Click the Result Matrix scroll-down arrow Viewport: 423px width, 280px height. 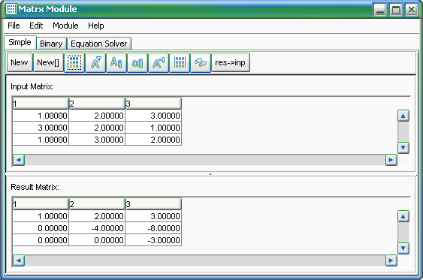pyautogui.click(x=403, y=248)
